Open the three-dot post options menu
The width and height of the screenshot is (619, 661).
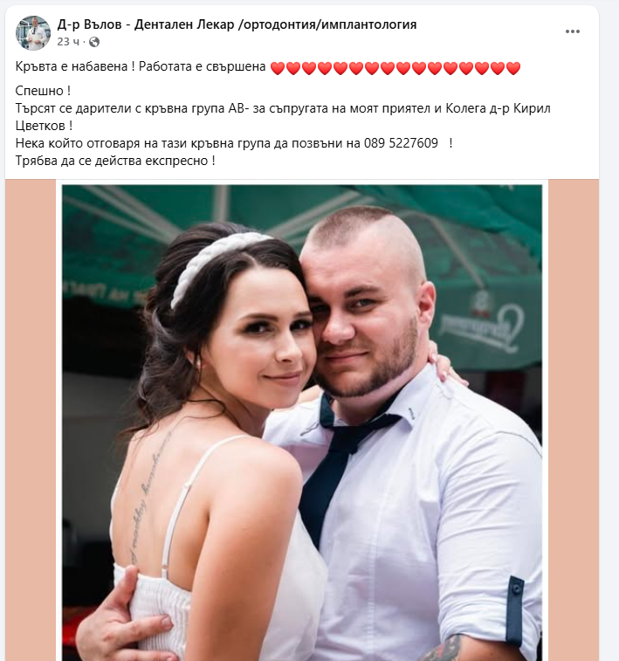click(572, 31)
